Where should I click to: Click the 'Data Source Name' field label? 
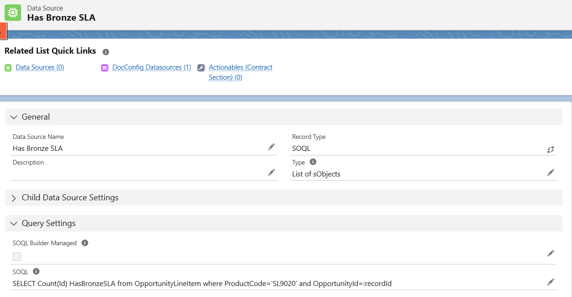[x=39, y=137]
